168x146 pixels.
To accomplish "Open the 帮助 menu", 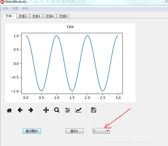I will pos(25,8).
